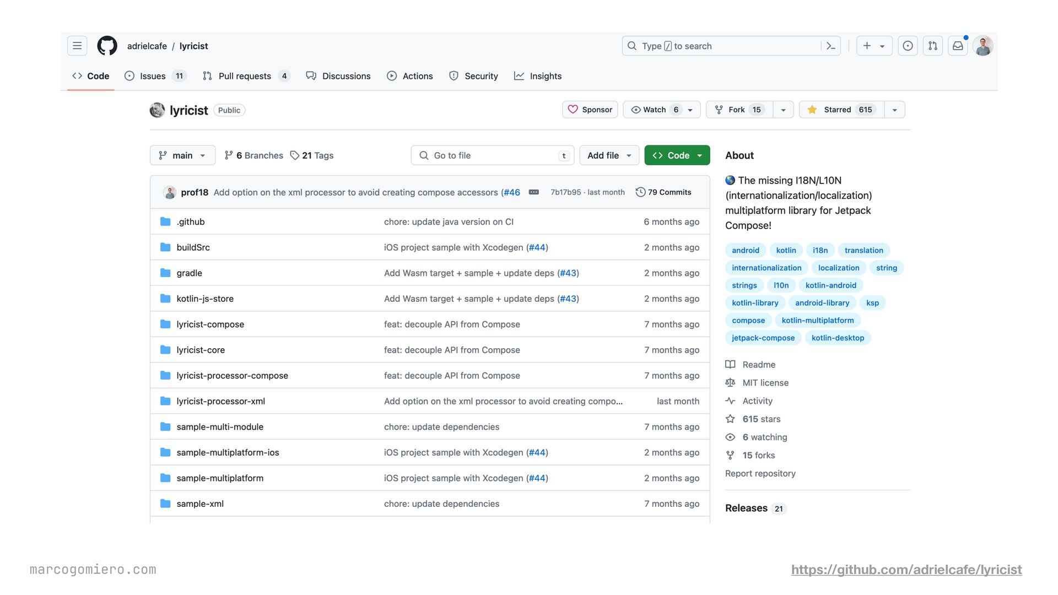Click the eye icon beside 6 watching
This screenshot has height=595, width=1058.
pos(730,437)
